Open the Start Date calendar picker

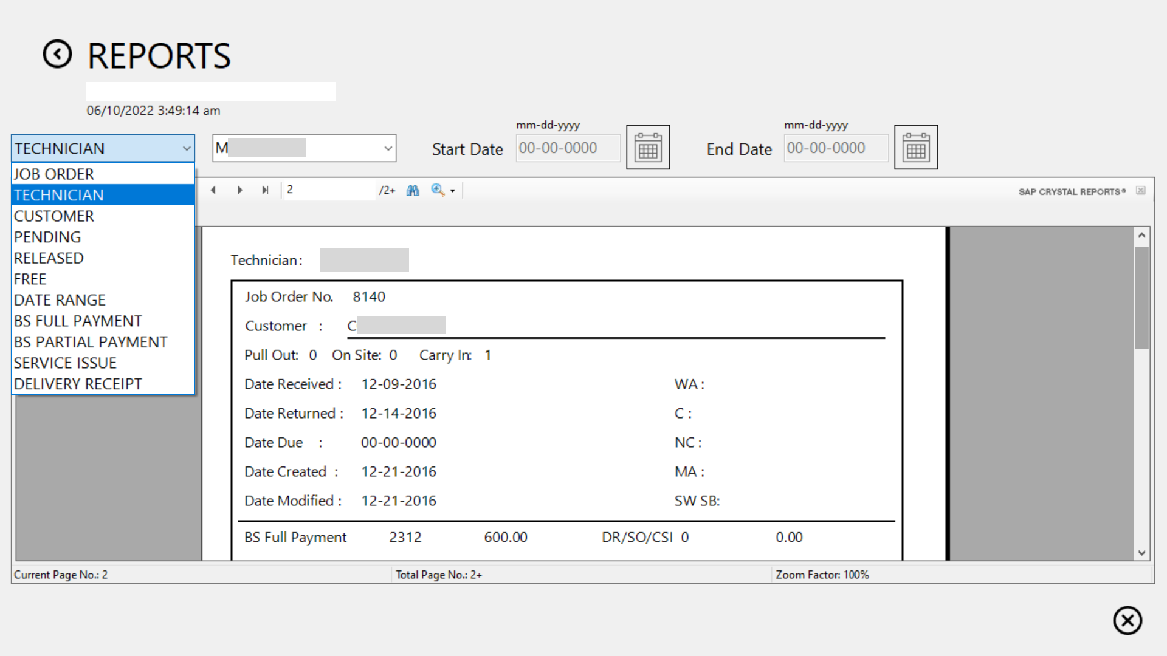[648, 147]
